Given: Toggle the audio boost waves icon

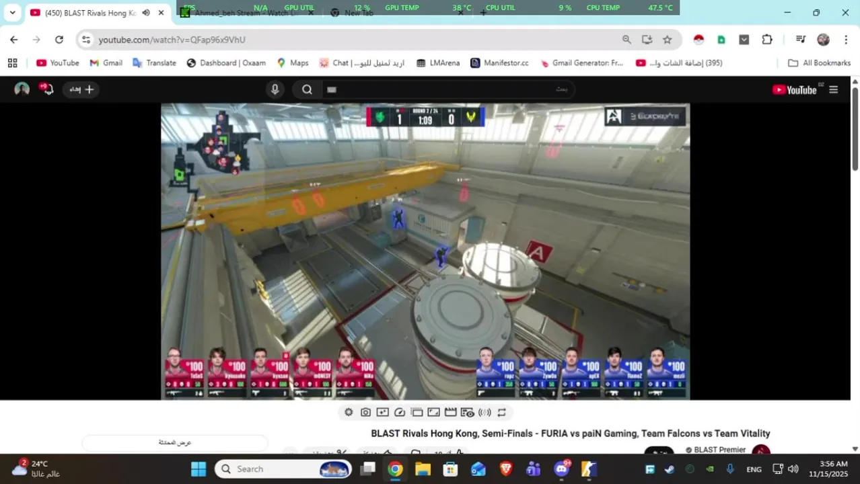Looking at the screenshot, I should coord(485,412).
